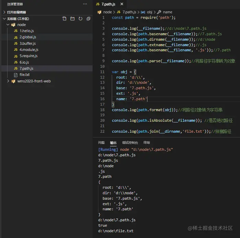Click 'require' on line 1

pos(148,17)
